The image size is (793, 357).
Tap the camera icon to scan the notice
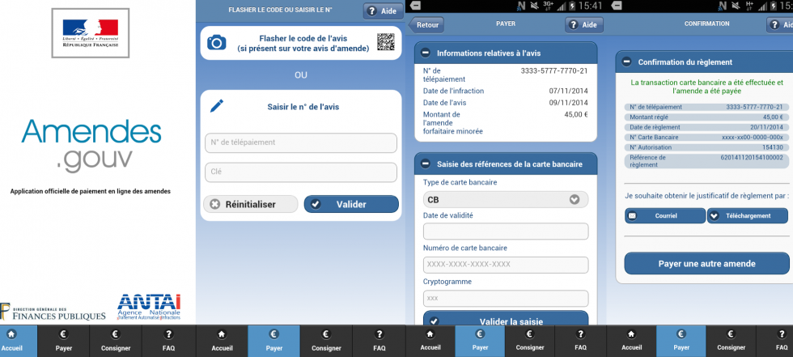[217, 43]
